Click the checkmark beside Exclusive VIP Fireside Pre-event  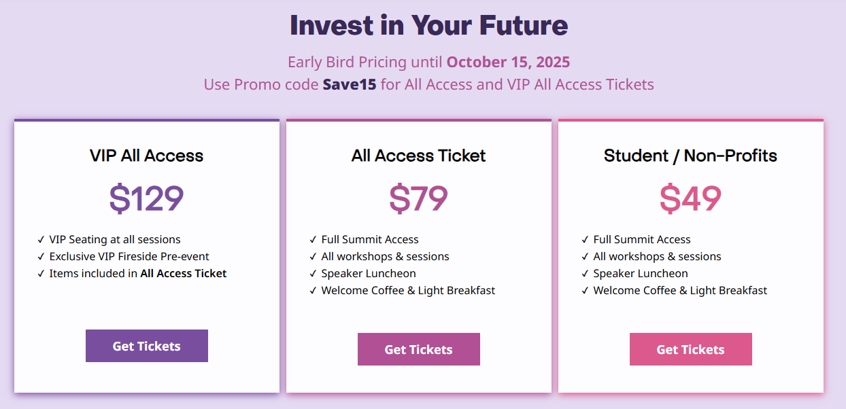[x=41, y=257]
